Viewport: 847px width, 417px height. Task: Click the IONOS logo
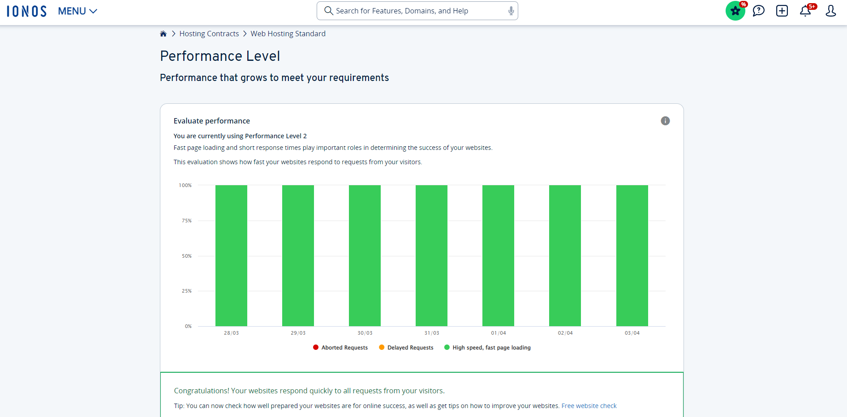(26, 11)
